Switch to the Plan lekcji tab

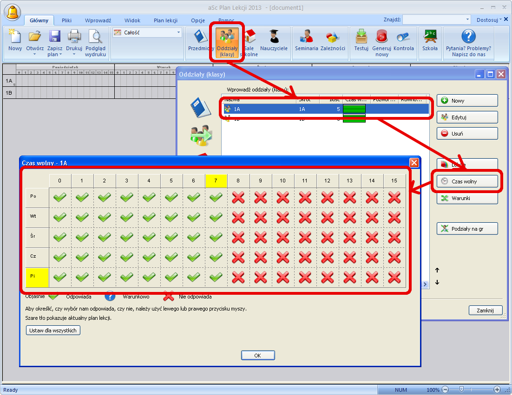click(x=166, y=20)
